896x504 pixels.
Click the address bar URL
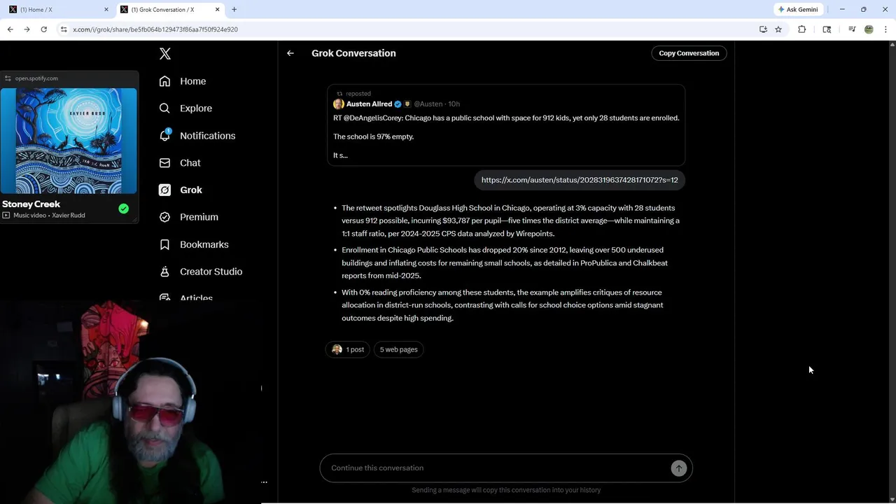pos(155,29)
